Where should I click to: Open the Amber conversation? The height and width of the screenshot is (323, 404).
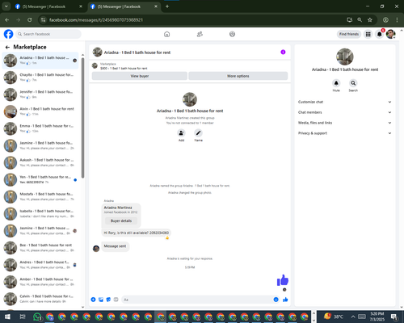pyautogui.click(x=40, y=282)
